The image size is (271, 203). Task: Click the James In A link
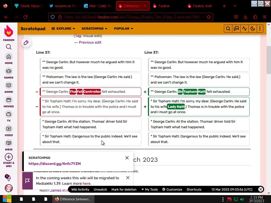pyautogui.click(x=59, y=190)
